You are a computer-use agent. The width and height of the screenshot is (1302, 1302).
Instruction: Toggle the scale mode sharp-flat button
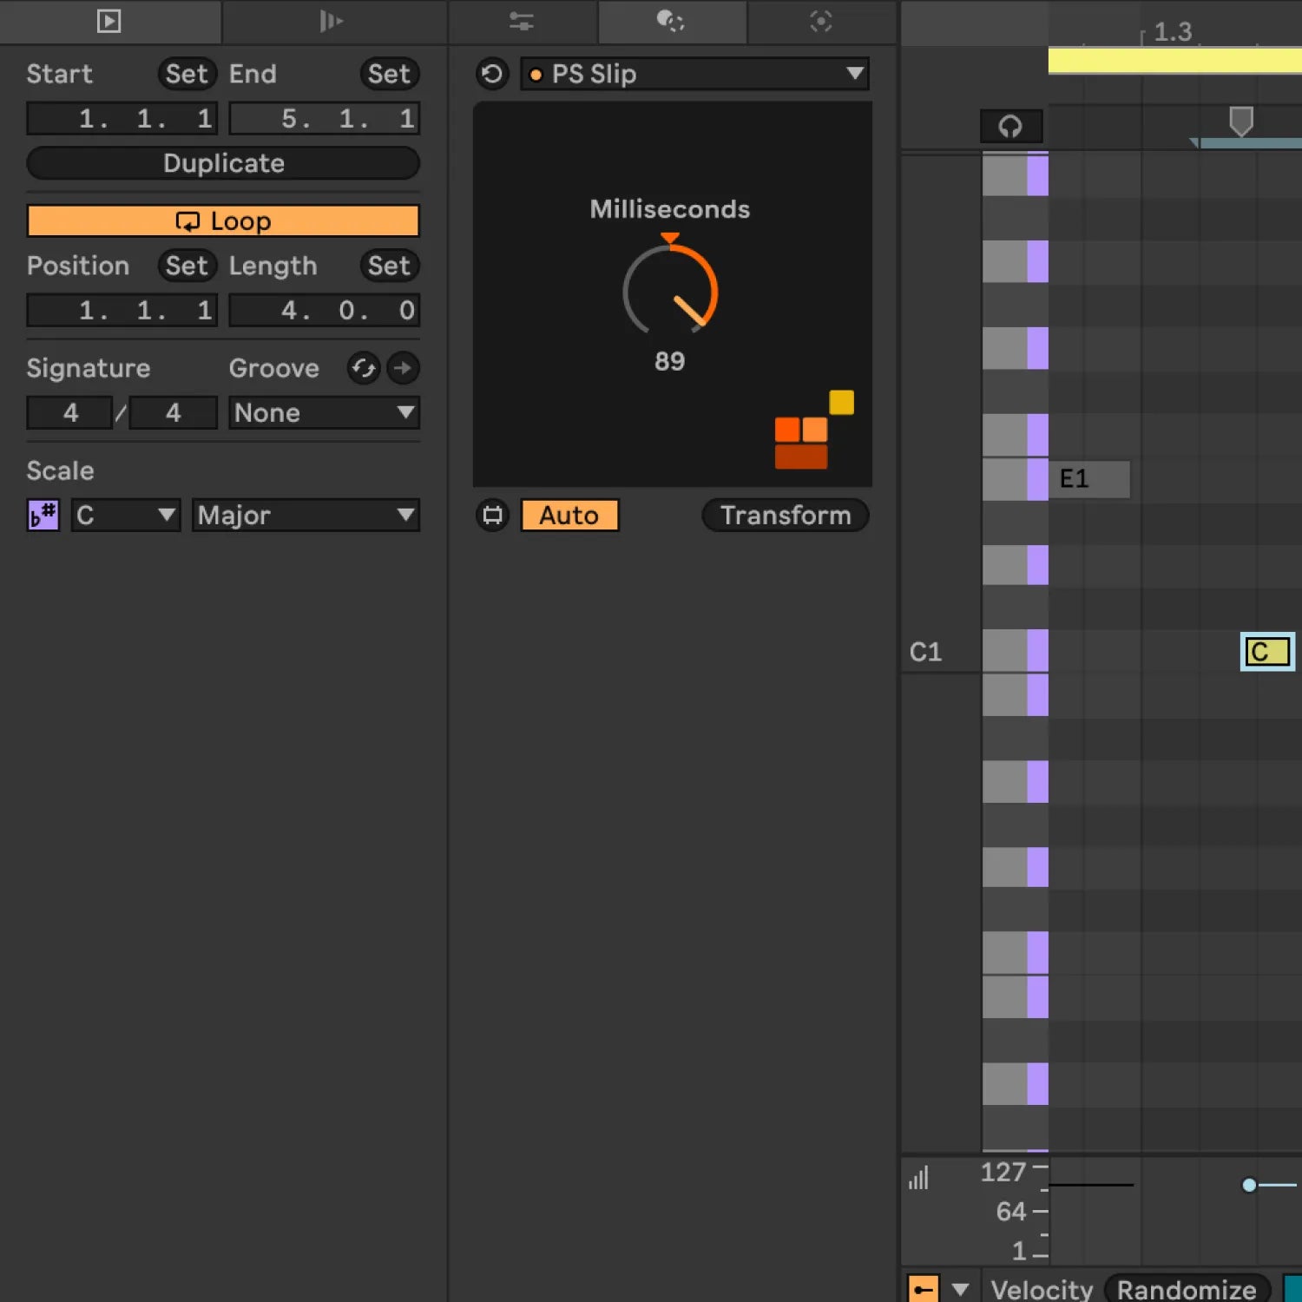click(43, 515)
